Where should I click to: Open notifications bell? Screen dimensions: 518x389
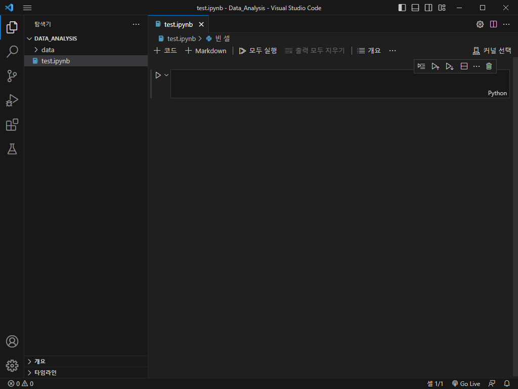click(507, 384)
